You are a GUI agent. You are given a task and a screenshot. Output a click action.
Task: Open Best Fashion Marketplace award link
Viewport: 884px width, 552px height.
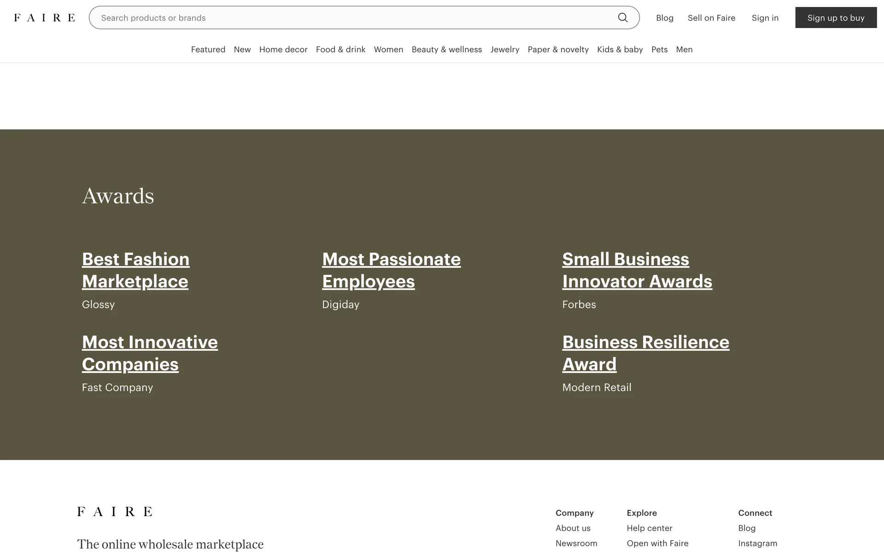click(x=135, y=270)
